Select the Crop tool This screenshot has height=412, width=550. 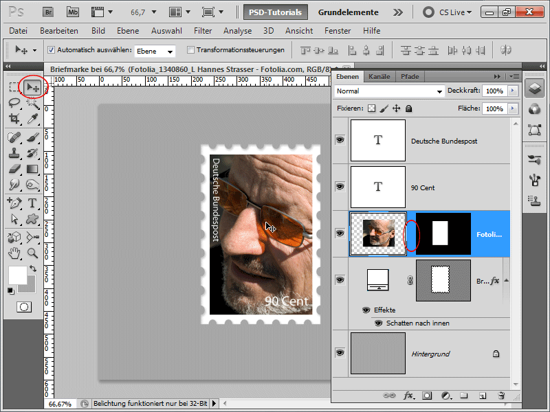point(14,119)
